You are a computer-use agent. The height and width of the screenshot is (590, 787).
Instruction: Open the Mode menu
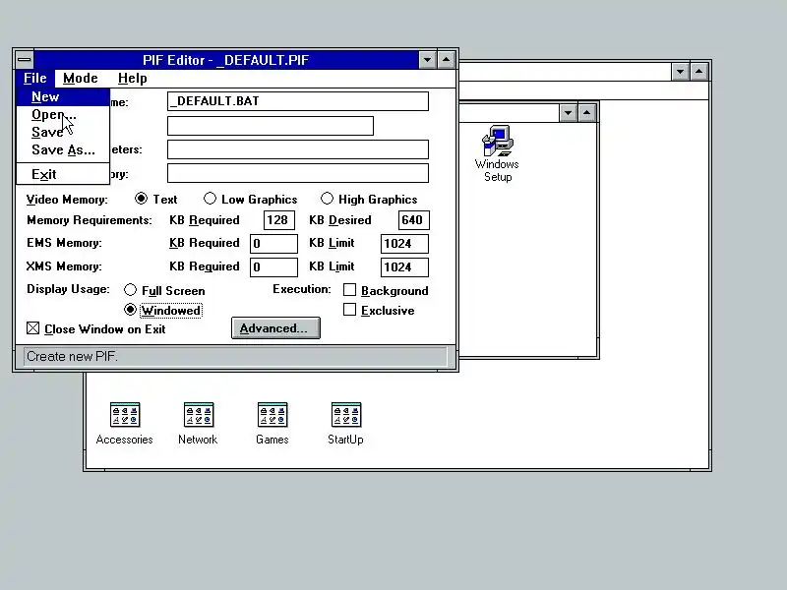pyautogui.click(x=81, y=79)
